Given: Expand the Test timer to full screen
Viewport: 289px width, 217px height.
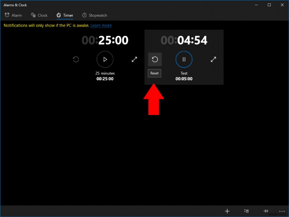Looking at the screenshot, I should (x=213, y=59).
